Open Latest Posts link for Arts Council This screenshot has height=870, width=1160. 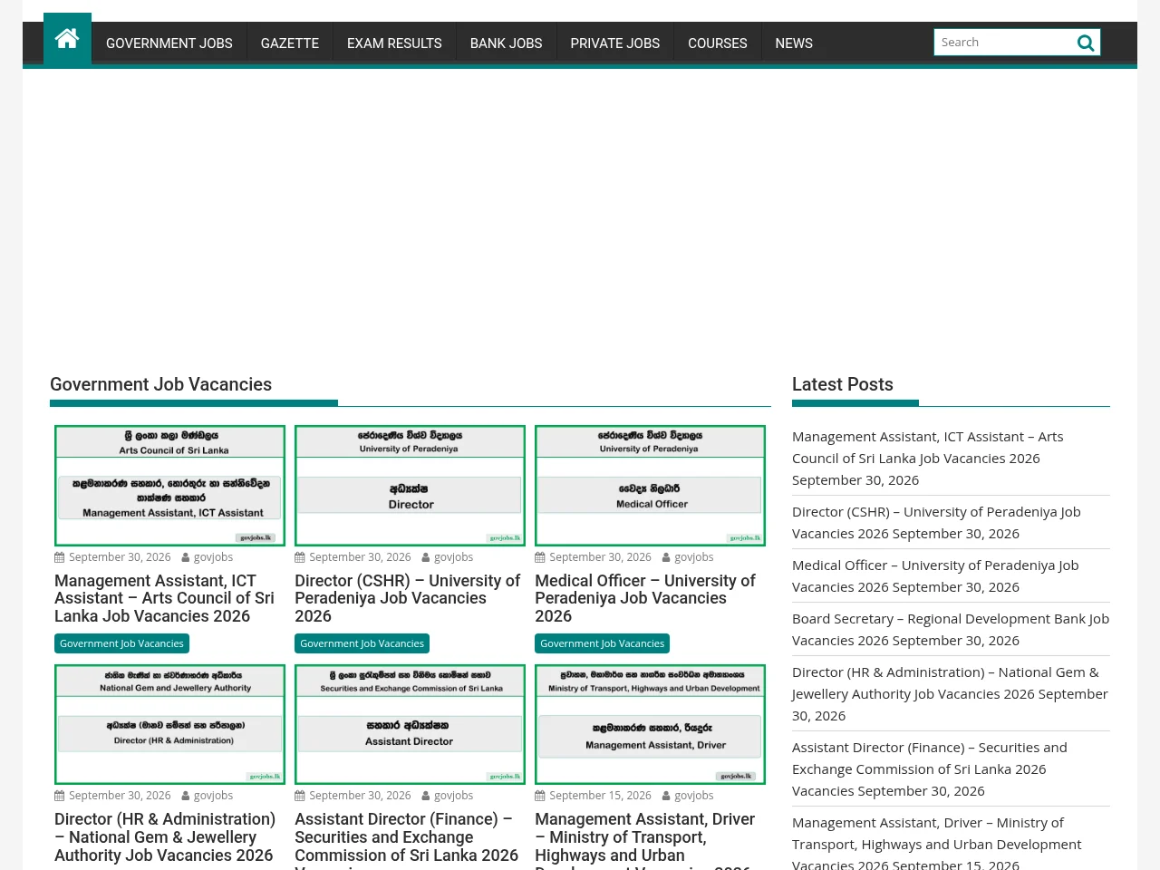point(928,448)
